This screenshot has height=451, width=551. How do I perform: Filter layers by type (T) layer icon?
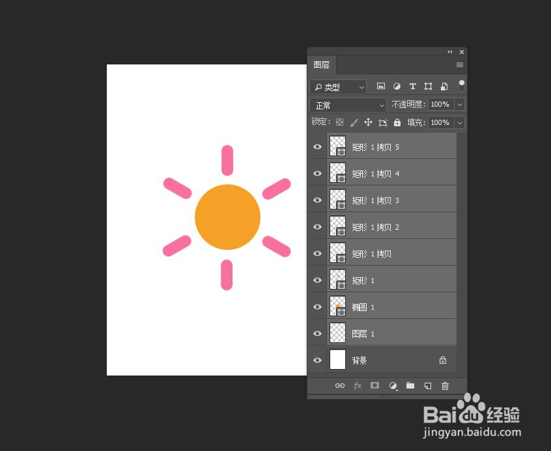[x=412, y=86]
